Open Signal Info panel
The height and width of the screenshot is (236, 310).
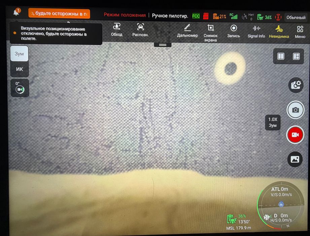[x=256, y=32]
